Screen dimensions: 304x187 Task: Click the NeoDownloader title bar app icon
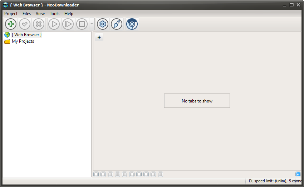6,5
